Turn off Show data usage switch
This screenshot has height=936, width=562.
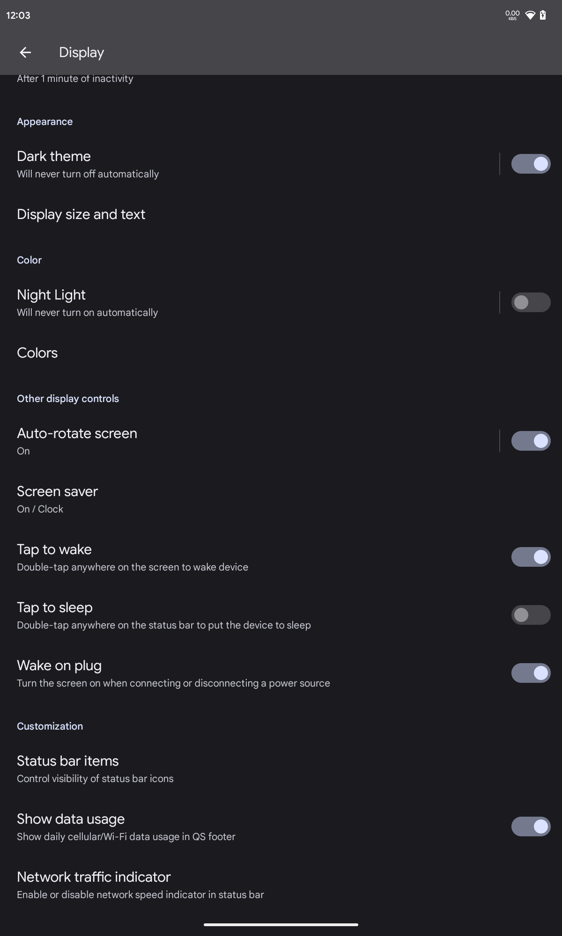[x=531, y=826]
